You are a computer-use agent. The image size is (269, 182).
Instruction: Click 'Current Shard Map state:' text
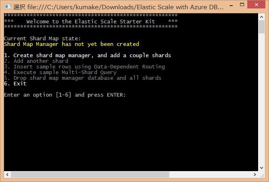pyautogui.click(x=42, y=38)
